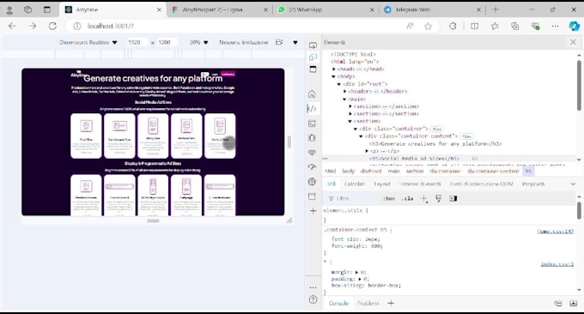Open the Network tool wifi icon
Image resolution: width=584 pixels, height=314 pixels.
tap(312, 152)
